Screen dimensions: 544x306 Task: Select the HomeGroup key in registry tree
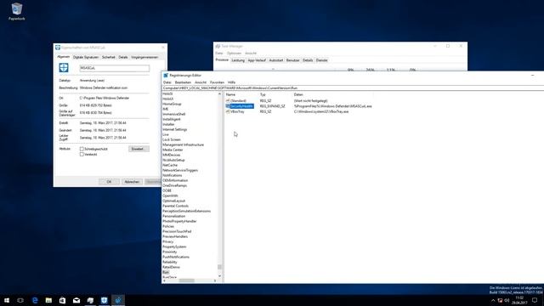172,104
